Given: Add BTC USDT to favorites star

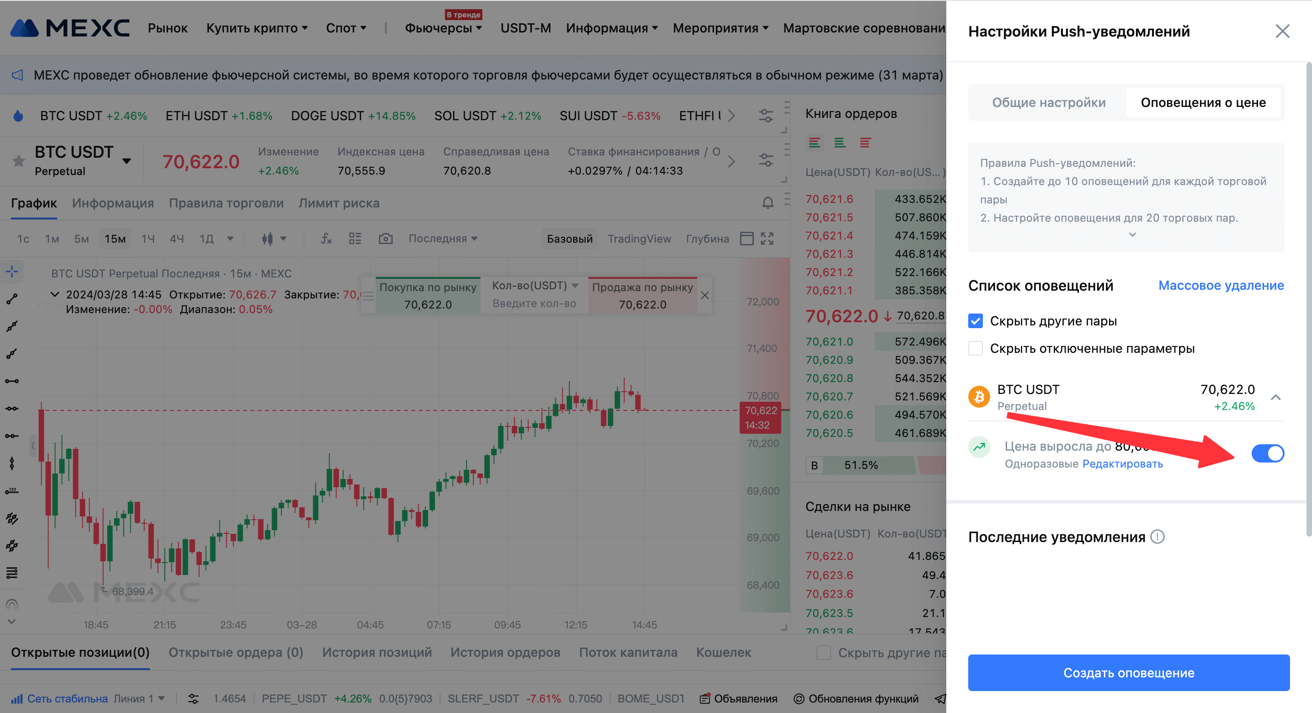Looking at the screenshot, I should [19, 161].
